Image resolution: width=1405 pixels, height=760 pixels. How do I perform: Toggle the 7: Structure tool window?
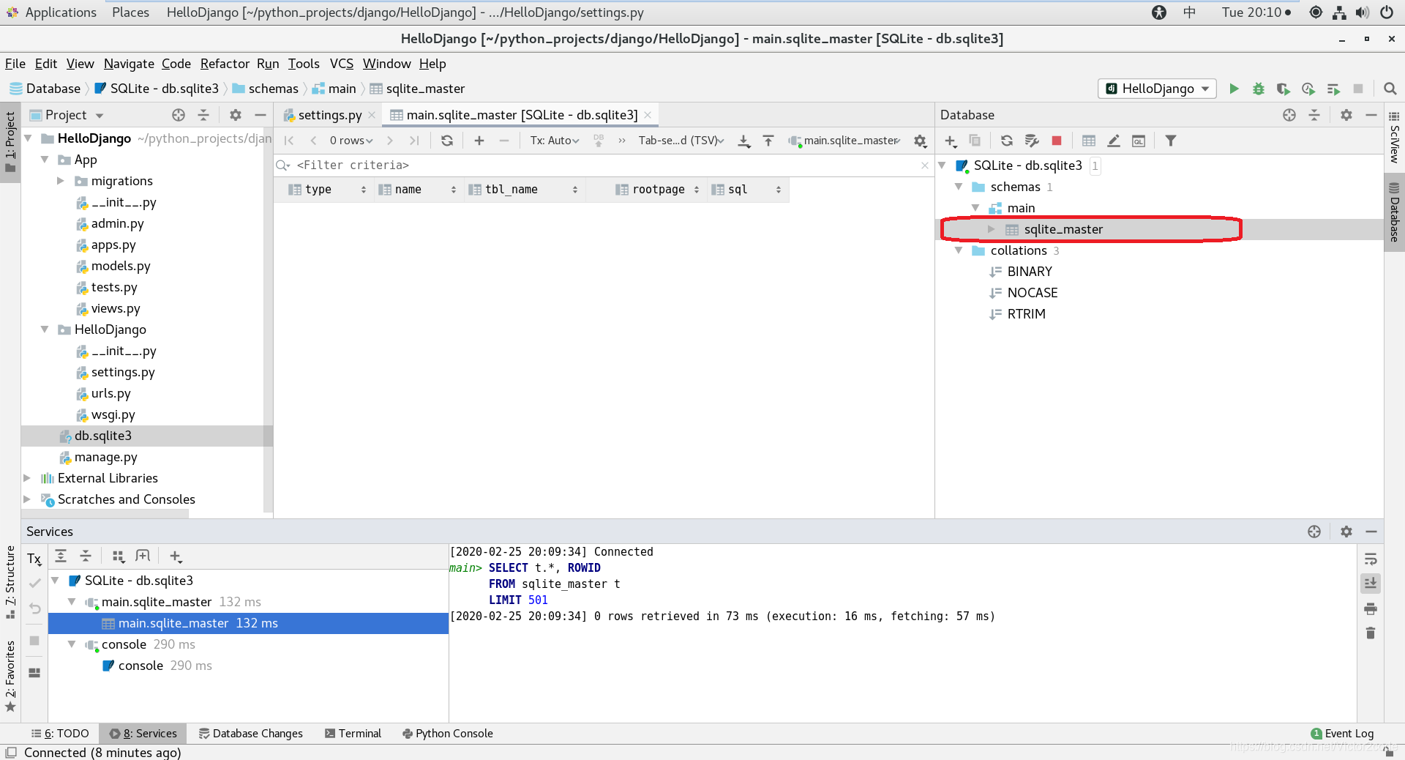[x=10, y=583]
